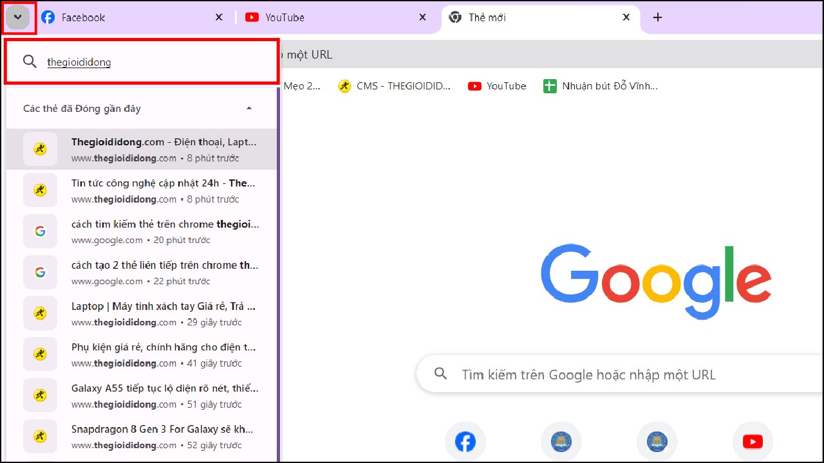Open Phụ kiện giá rẻ, chính hãng result
Image resolution: width=824 pixels, height=463 pixels.
pos(142,355)
